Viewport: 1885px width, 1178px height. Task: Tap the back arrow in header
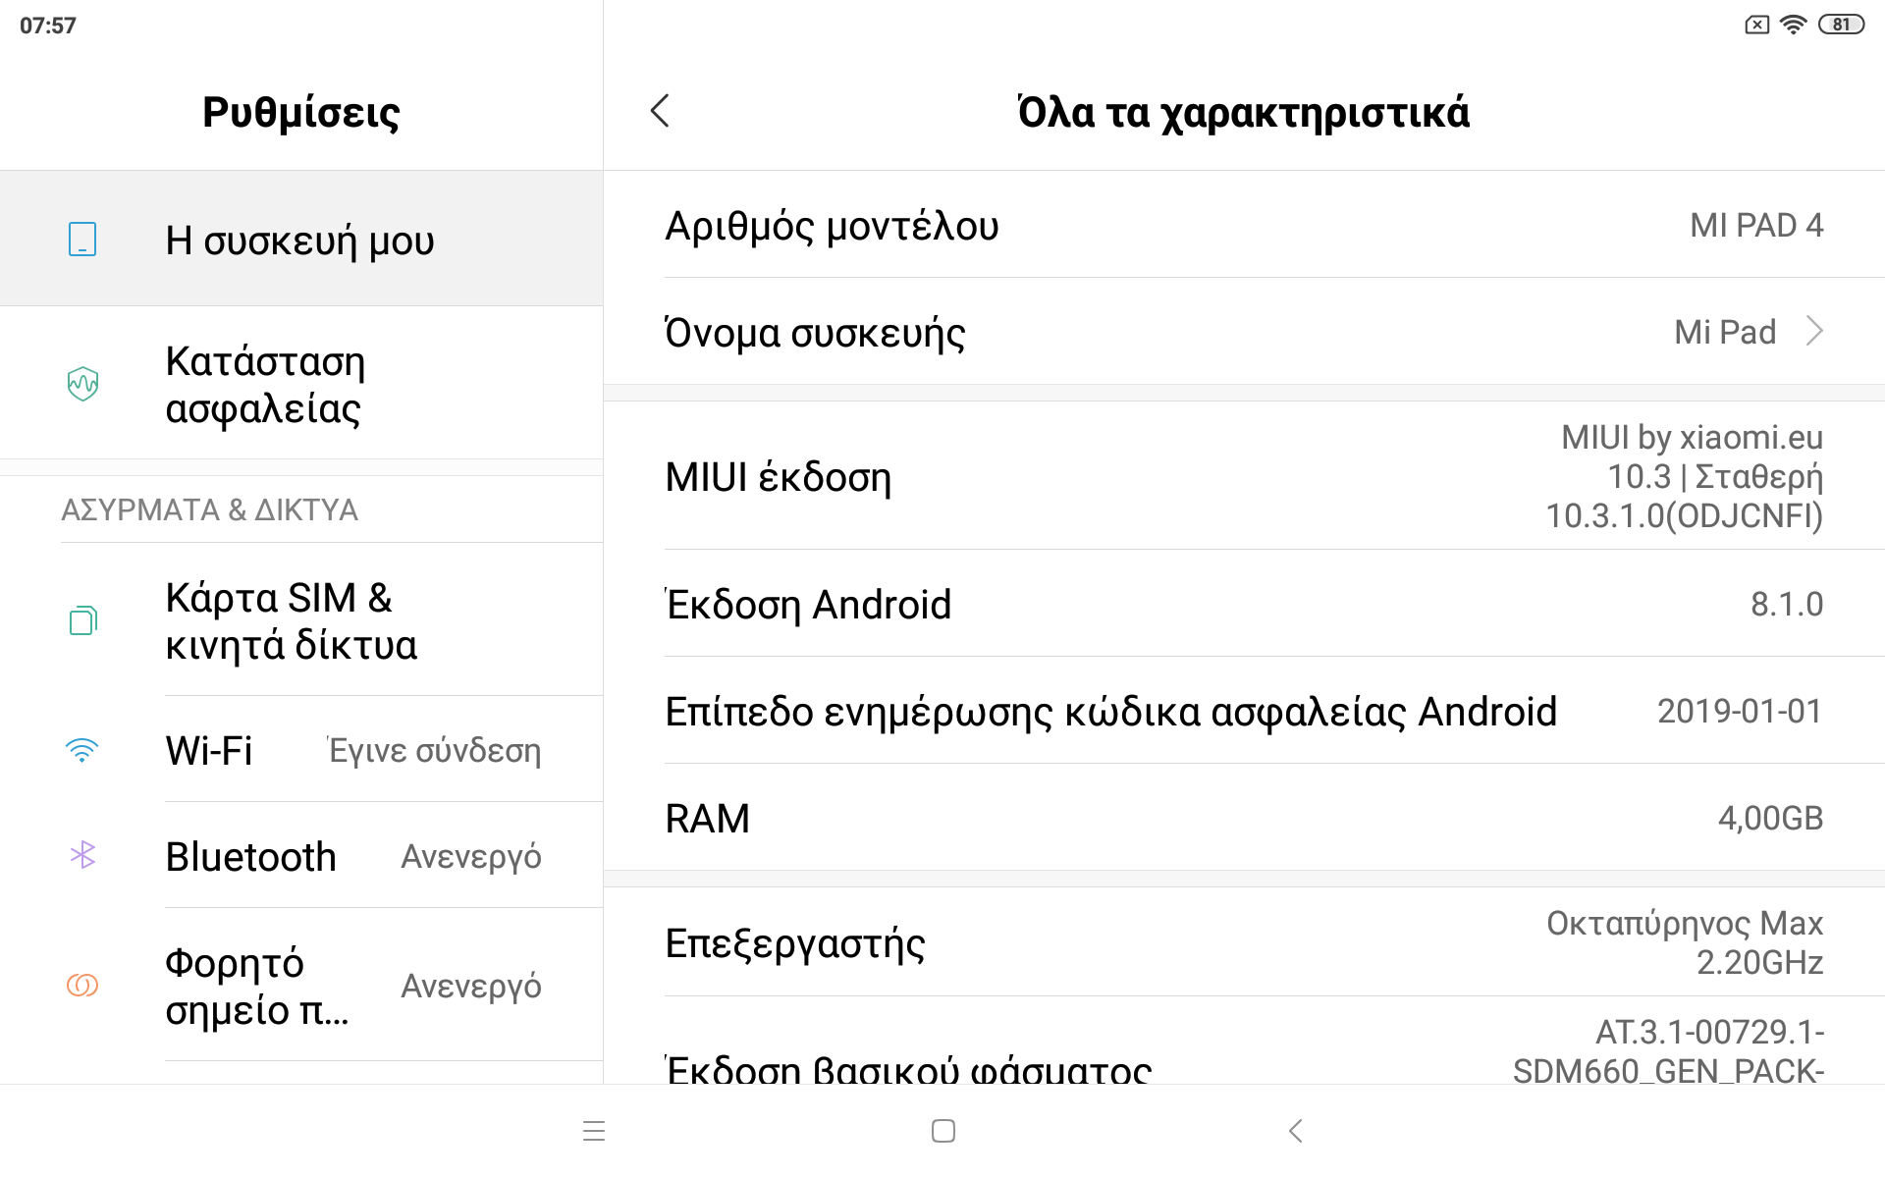click(x=660, y=111)
